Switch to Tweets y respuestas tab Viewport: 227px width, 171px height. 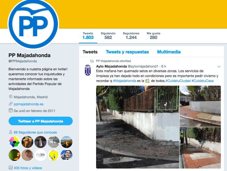127,52
